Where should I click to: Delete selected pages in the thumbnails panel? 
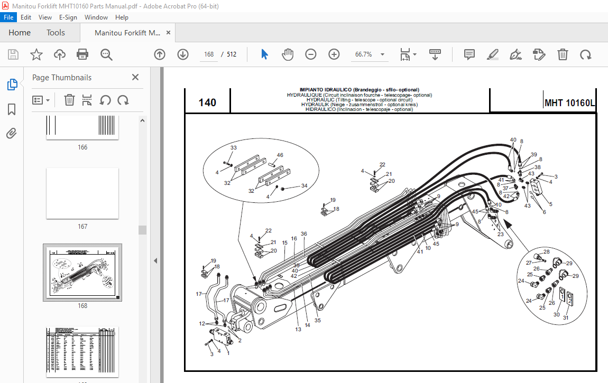point(69,100)
